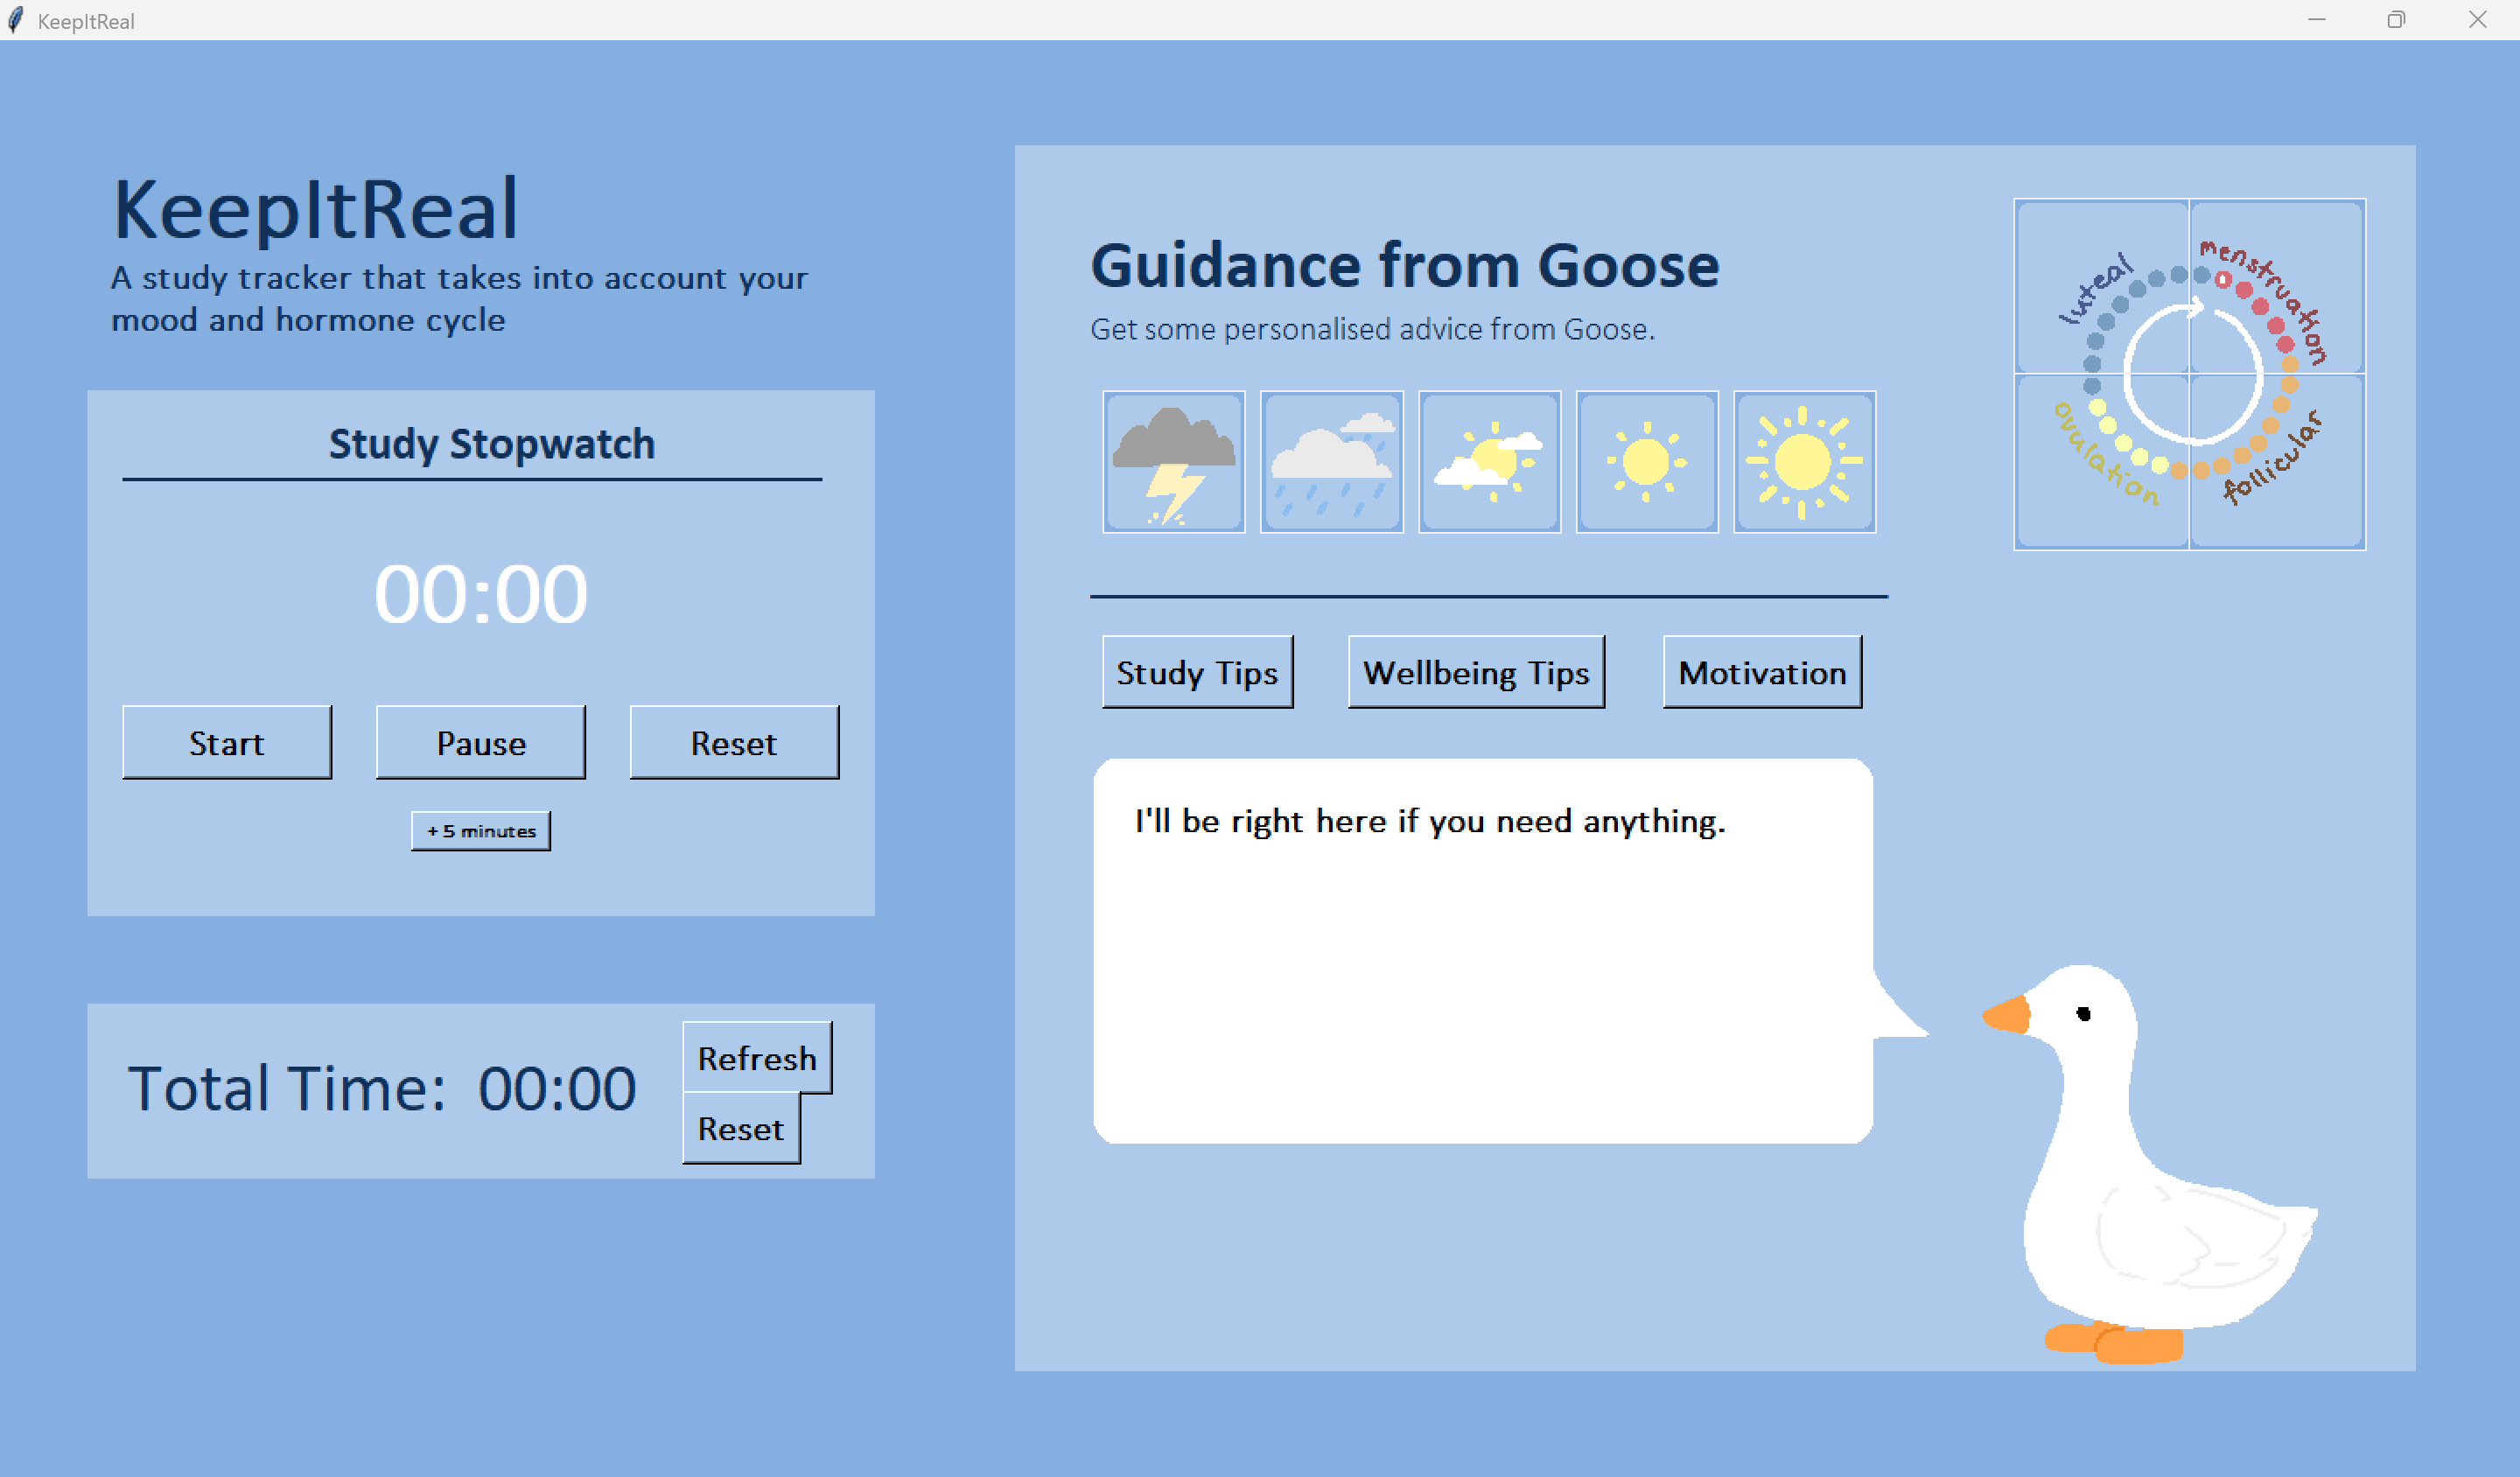Viewport: 2520px width, 1477px height.
Task: Choose the follicular phase cycle quadrant
Action: [x=2277, y=461]
